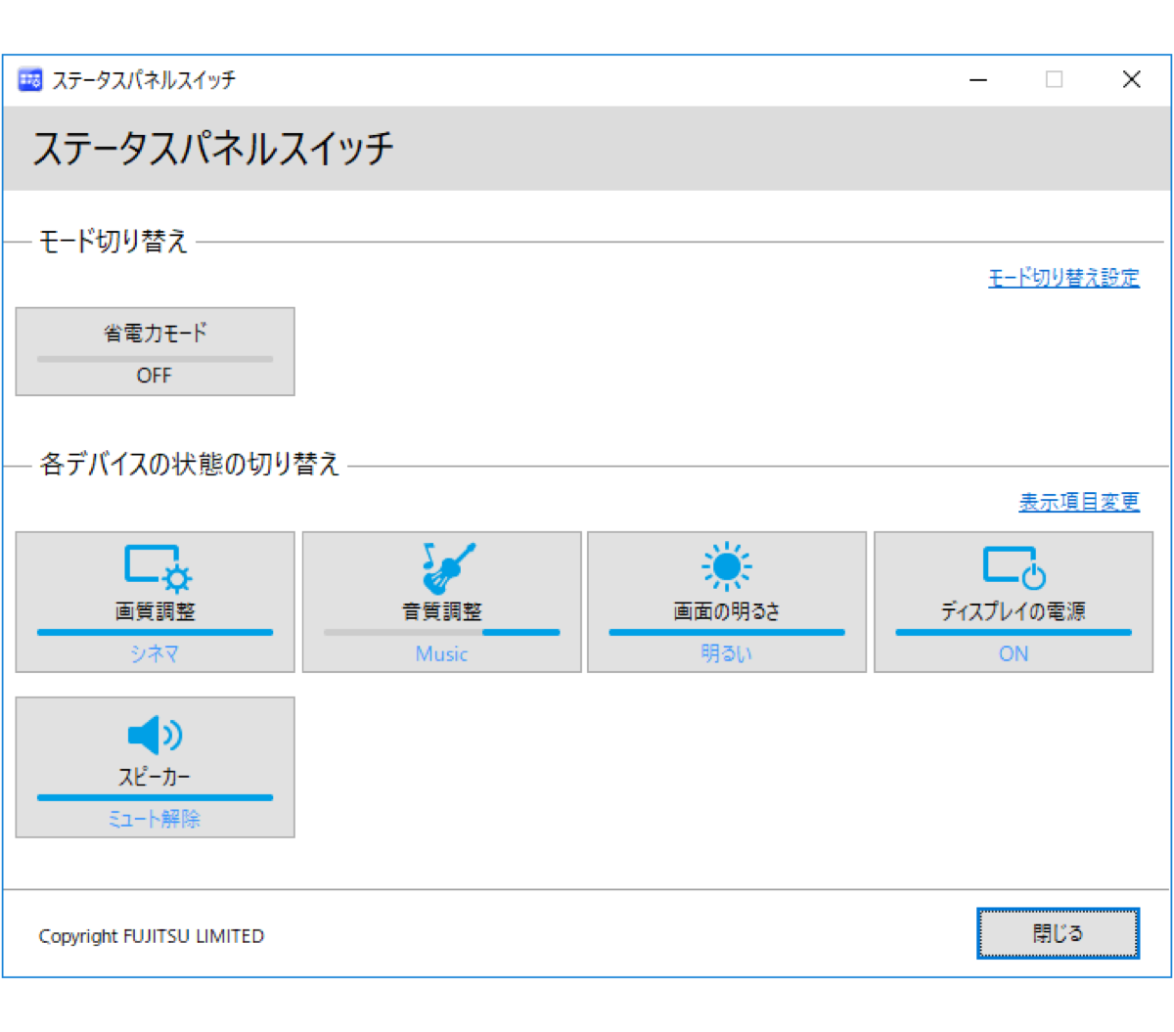Cycle the 明るい brightness level

(726, 653)
